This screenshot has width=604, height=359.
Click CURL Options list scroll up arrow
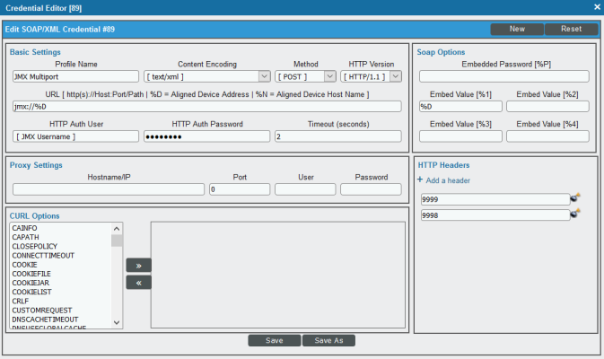tap(117, 229)
